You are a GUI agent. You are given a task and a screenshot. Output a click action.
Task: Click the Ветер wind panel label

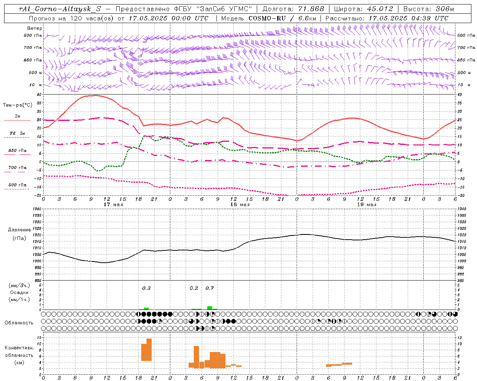coord(35,28)
